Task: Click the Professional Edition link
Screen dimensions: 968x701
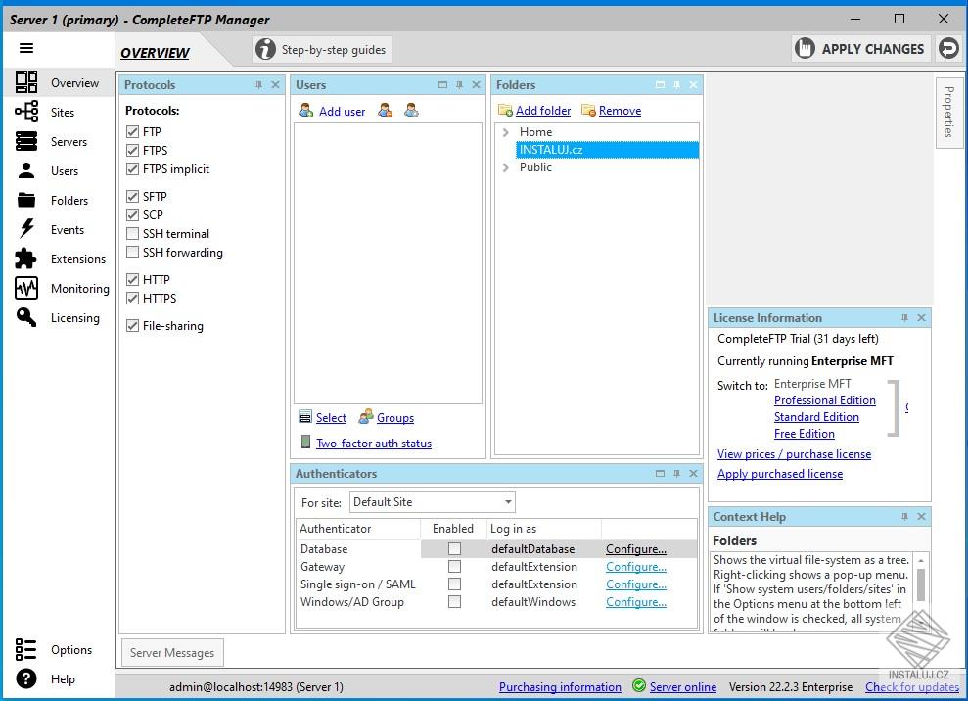Action: pyautogui.click(x=824, y=400)
